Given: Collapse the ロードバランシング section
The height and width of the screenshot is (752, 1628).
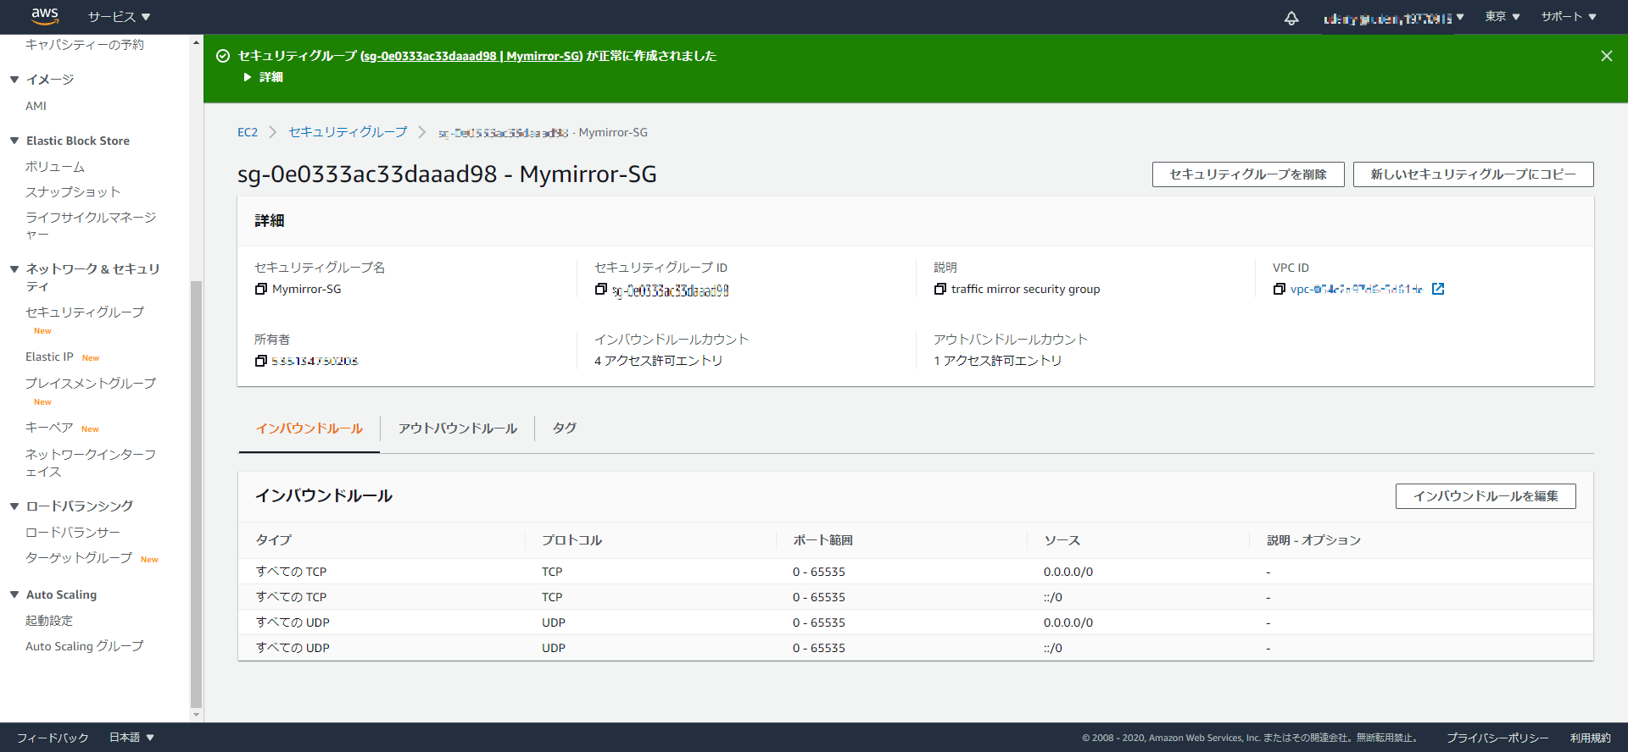Looking at the screenshot, I should click(14, 506).
